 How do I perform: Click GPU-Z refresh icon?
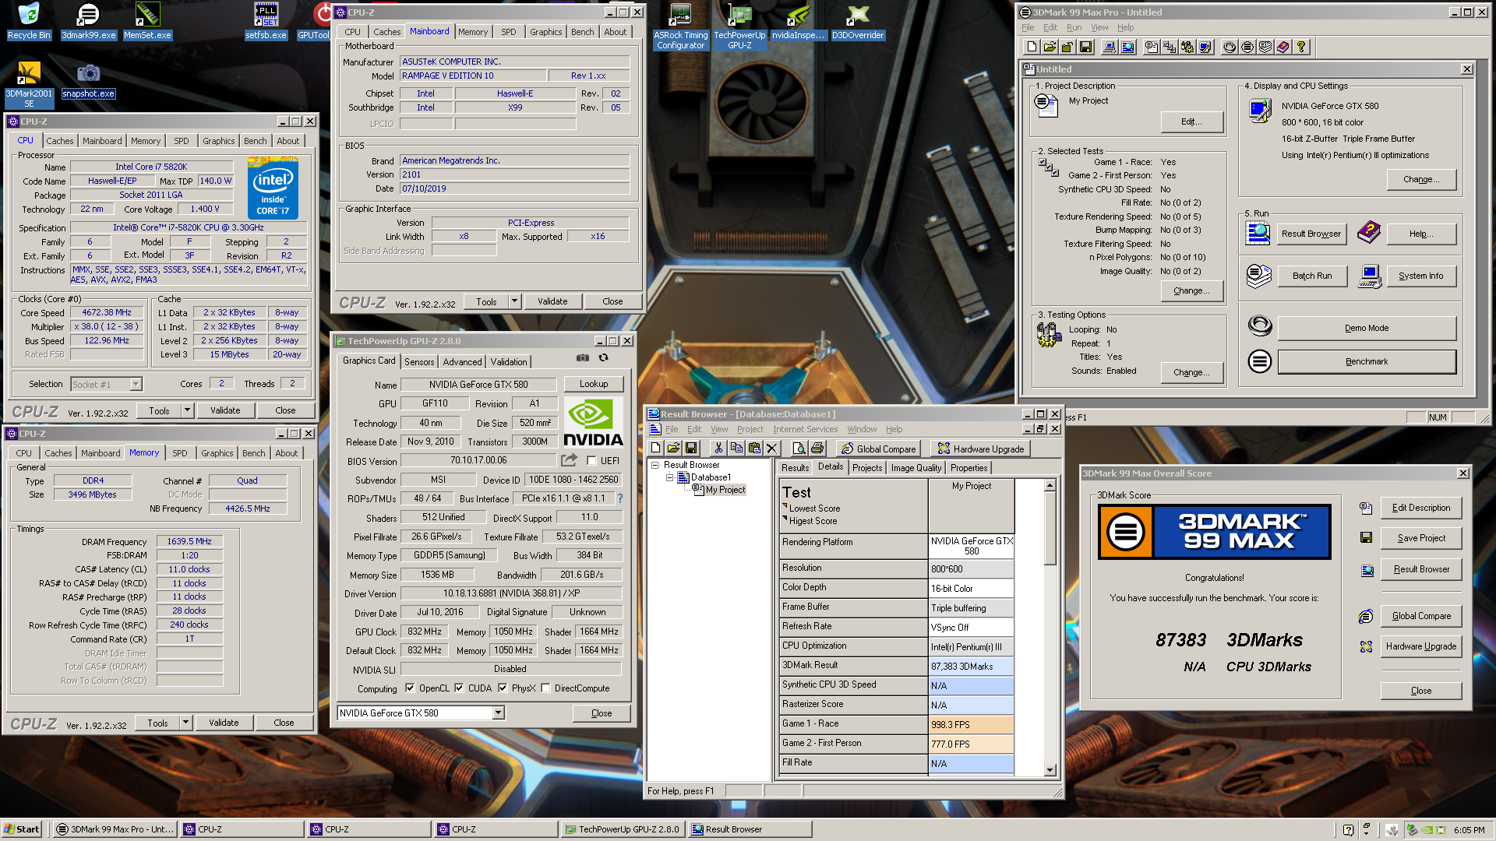[x=603, y=358]
